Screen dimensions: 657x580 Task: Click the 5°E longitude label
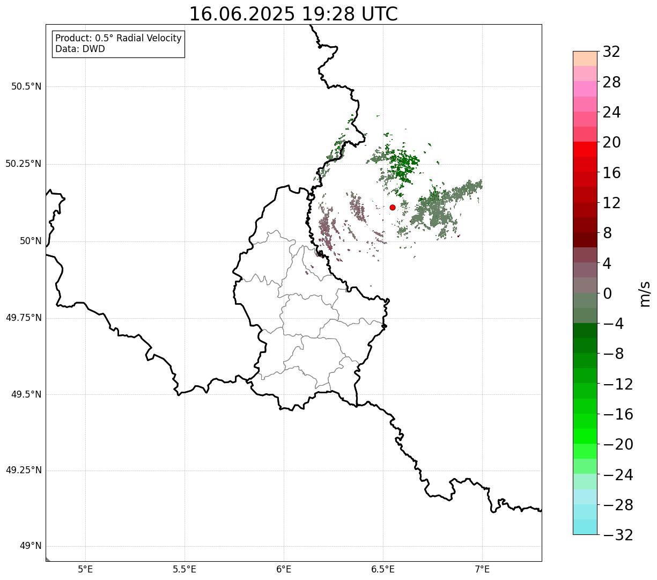(x=85, y=569)
